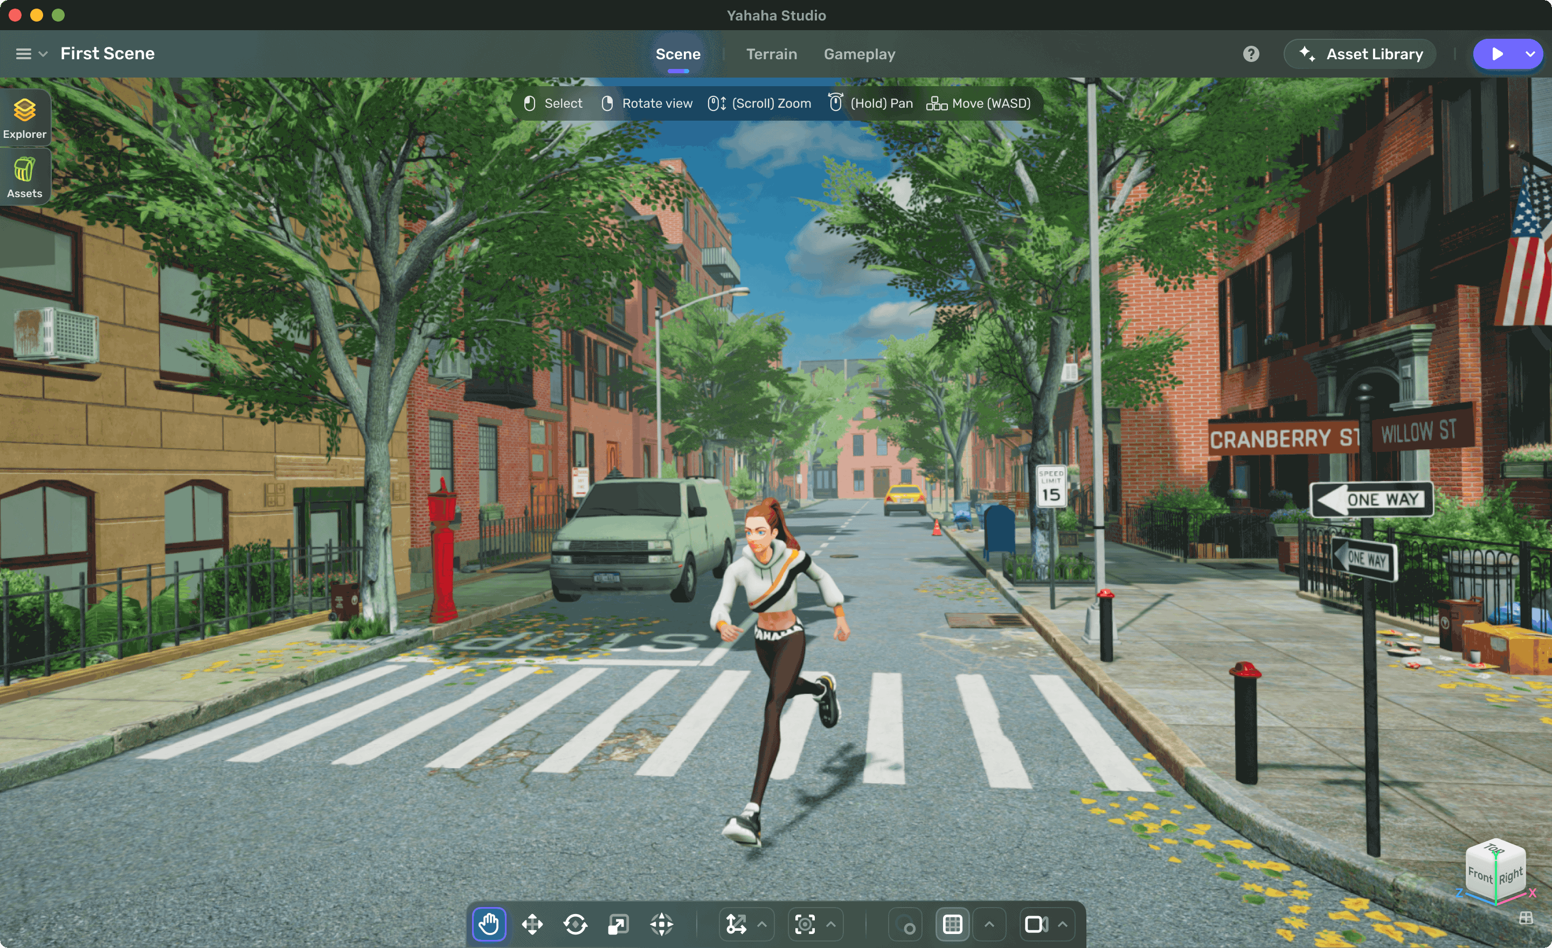Switch to the Scene tab

677,53
